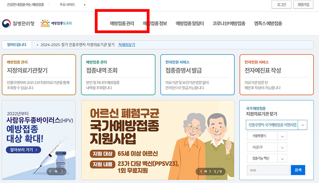The width and height of the screenshot is (319, 183).
Task: Open the 코로나19예방접종 menu
Action: [229, 23]
